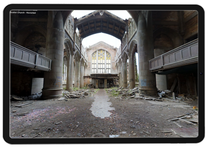Tap the iPad front camera dot
Screen dimensions: 208x148
tap(201, 73)
